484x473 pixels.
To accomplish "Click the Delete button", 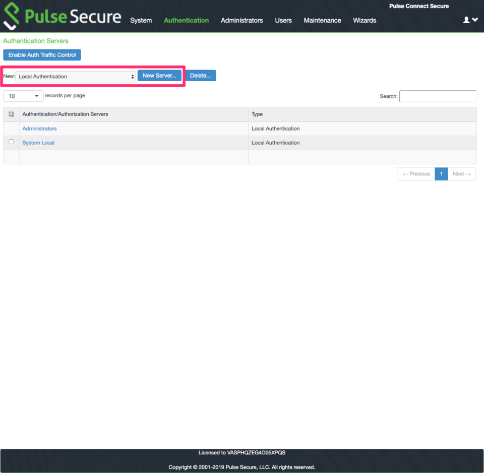I will [x=201, y=75].
